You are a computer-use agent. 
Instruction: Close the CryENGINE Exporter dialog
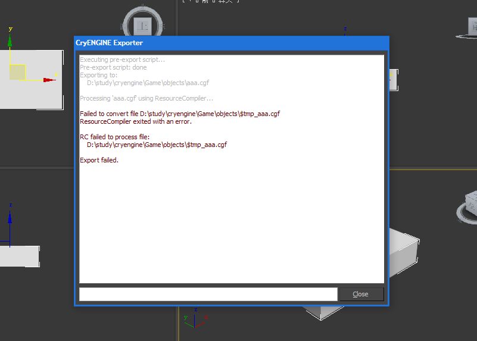pos(361,294)
